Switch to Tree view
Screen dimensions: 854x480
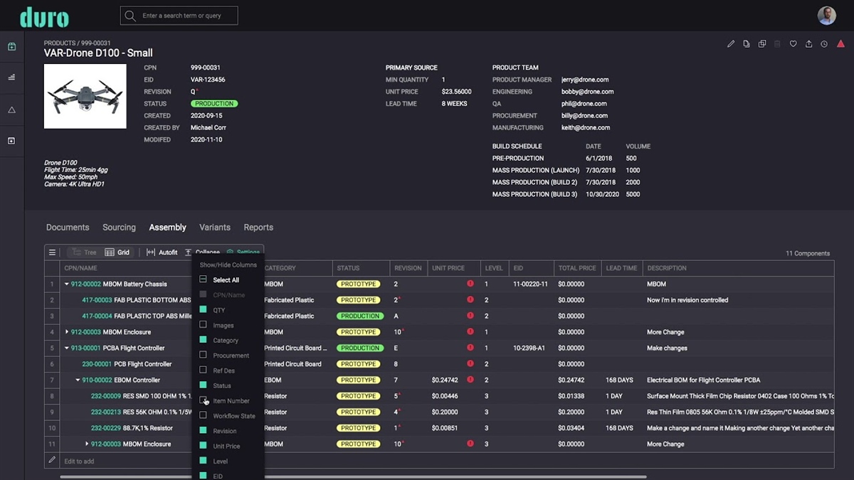pos(84,252)
